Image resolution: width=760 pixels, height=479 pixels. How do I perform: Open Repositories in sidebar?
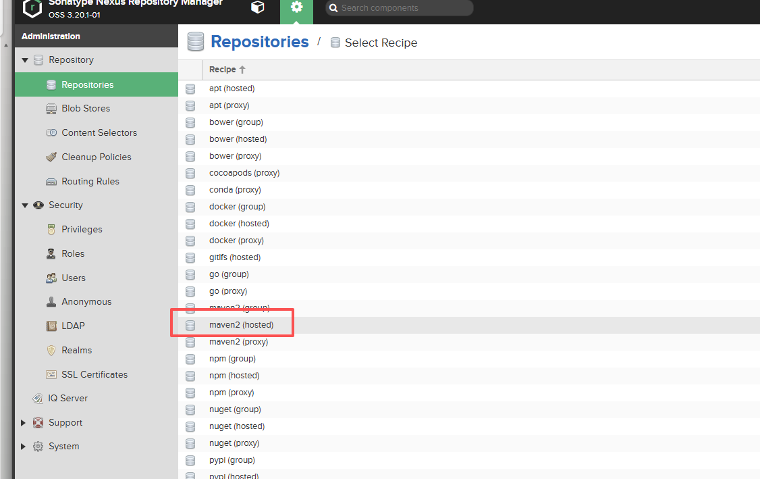pyautogui.click(x=97, y=84)
